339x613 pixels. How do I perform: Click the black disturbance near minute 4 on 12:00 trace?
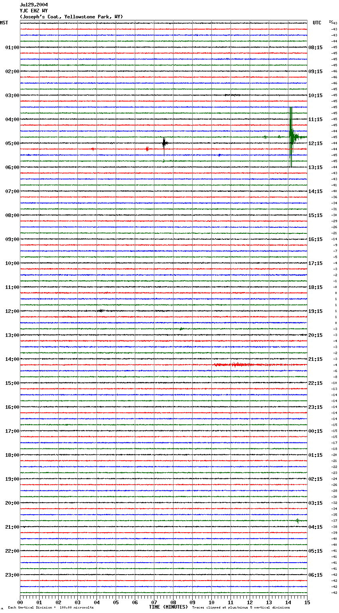[x=101, y=311]
